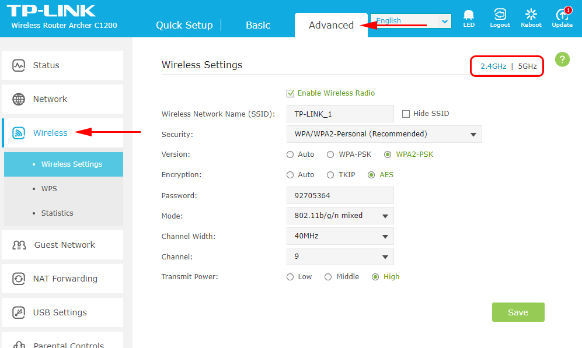
Task: Switch to the 5GHz band link
Action: (527, 66)
